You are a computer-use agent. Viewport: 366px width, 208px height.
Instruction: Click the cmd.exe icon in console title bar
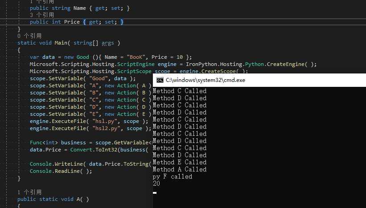tap(160, 80)
